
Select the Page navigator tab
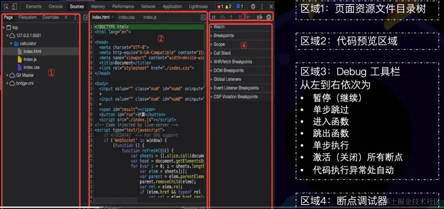point(8,17)
